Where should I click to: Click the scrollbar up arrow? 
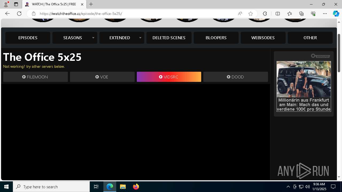point(339,22)
